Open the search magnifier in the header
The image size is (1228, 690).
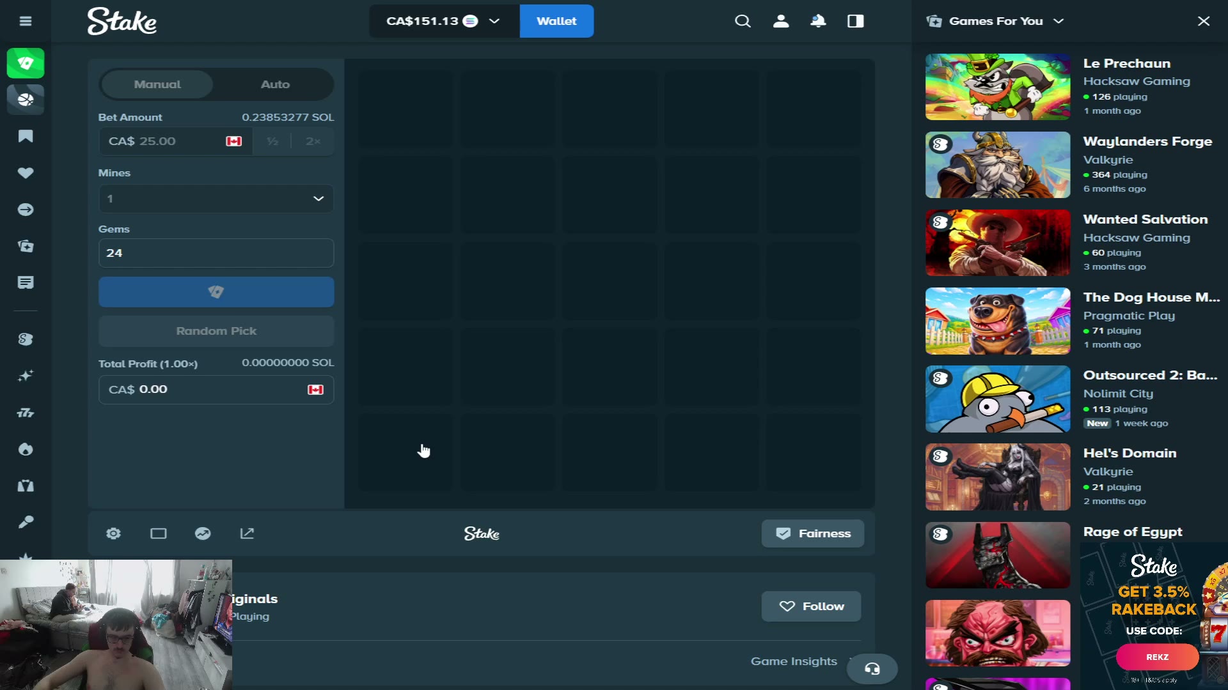(743, 21)
